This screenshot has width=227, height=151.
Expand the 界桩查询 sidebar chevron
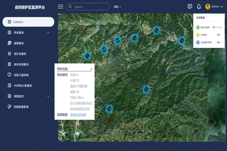(48, 33)
